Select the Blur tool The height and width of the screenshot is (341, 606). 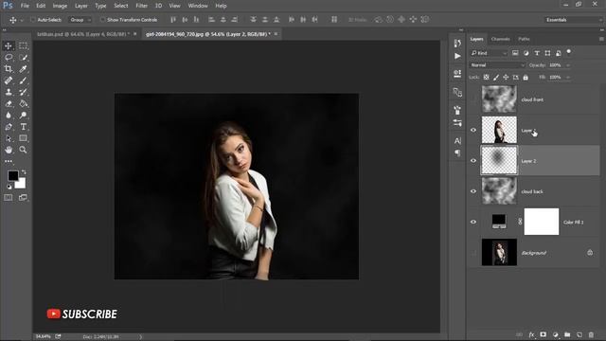click(x=9, y=116)
